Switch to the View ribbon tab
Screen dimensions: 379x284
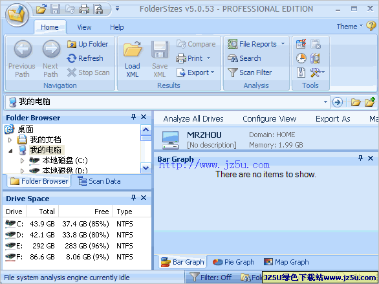[84, 27]
